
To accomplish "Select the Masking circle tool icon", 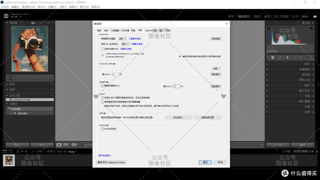I will 301,58.
